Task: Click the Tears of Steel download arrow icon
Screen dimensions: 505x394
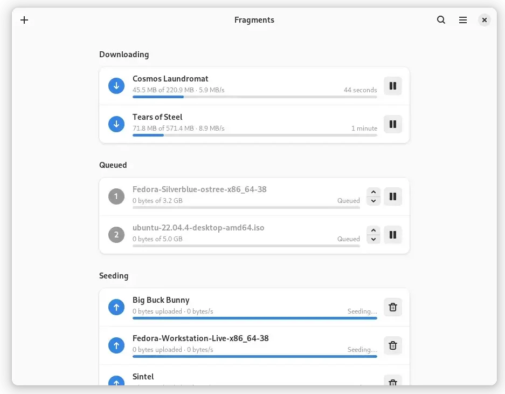Action: [116, 124]
